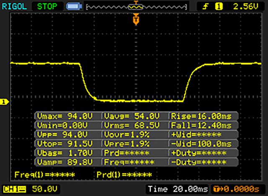Select the rising edge trigger icon
The image size is (268, 196).
206,7
